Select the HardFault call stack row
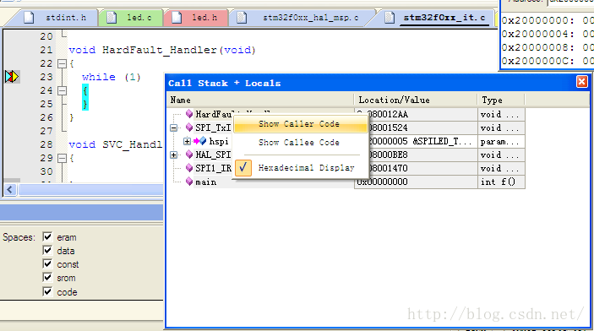 pyautogui.click(x=346, y=114)
